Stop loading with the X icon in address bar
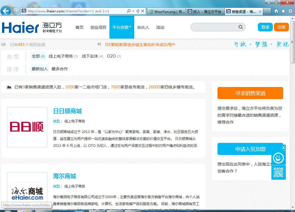The height and width of the screenshot is (212, 295). 143,11
